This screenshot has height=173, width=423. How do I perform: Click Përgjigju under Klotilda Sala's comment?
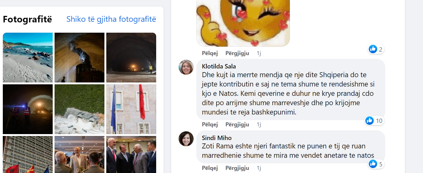(x=237, y=124)
